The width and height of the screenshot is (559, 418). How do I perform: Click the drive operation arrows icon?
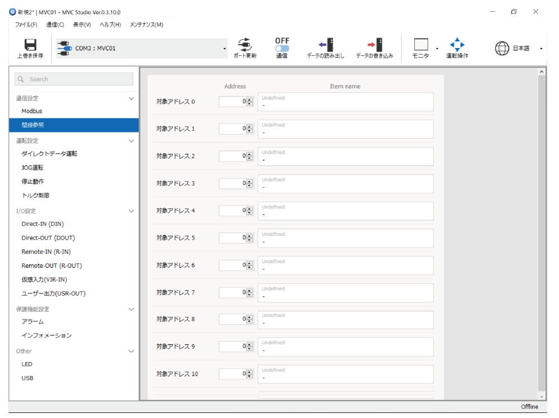pyautogui.click(x=457, y=45)
